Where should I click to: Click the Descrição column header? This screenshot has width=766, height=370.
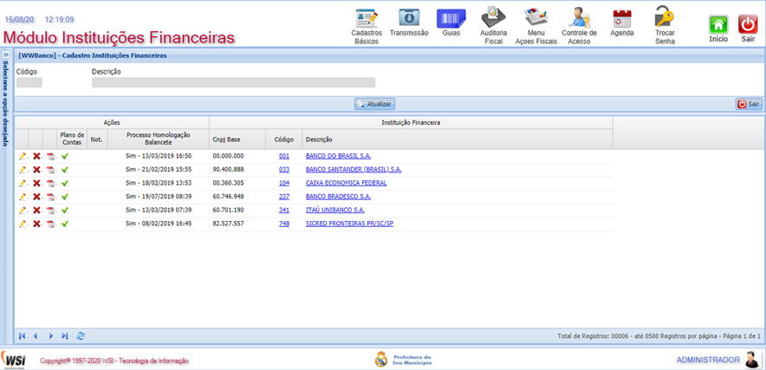[458, 140]
